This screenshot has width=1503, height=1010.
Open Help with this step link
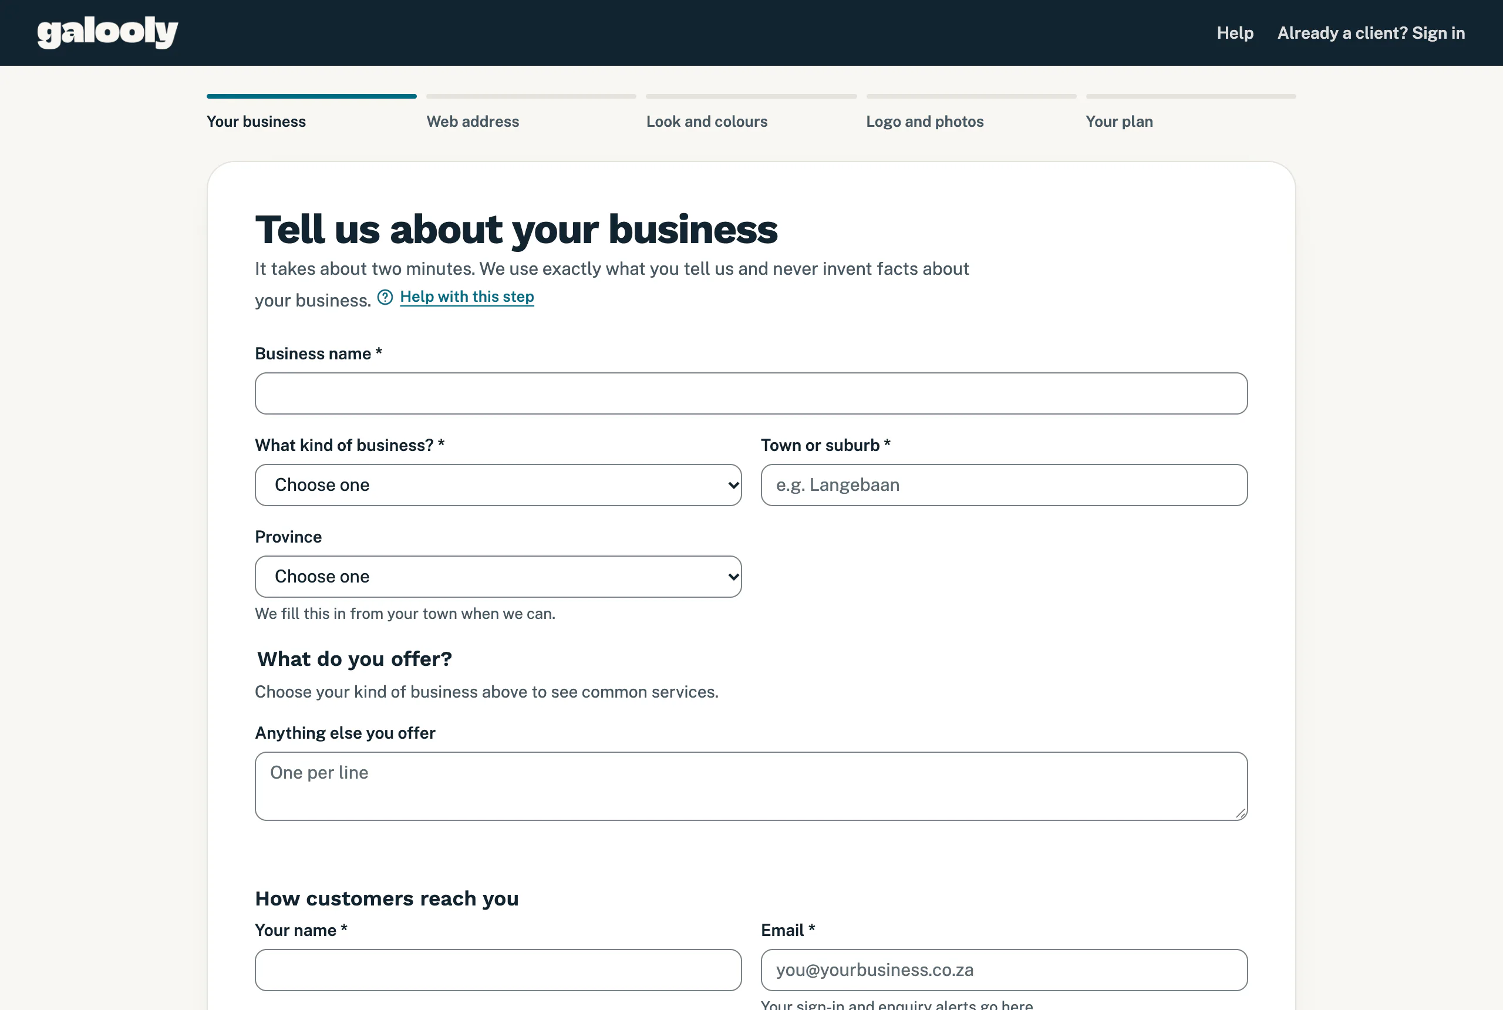click(x=467, y=297)
